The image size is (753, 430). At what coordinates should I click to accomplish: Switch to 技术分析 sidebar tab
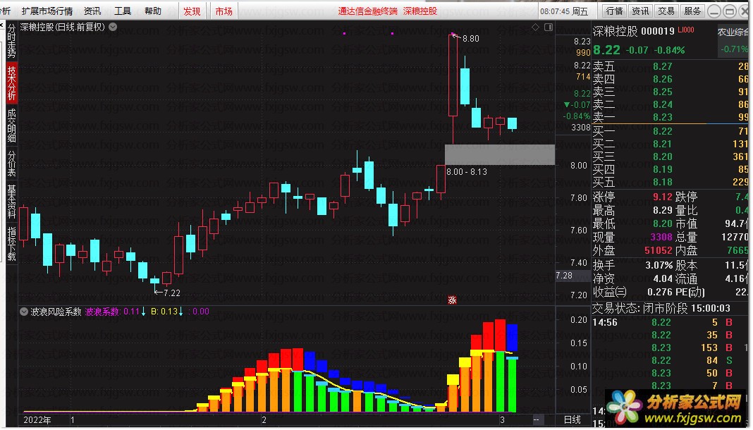[x=11, y=82]
